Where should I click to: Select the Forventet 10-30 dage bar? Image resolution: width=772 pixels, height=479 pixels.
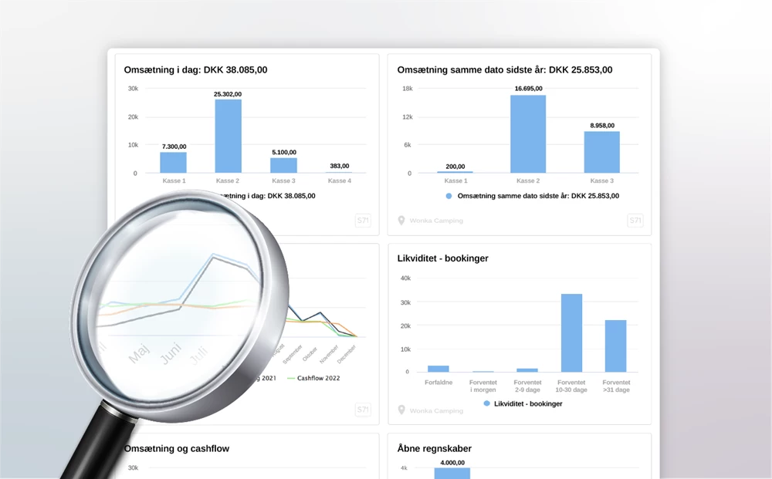pyautogui.click(x=571, y=332)
